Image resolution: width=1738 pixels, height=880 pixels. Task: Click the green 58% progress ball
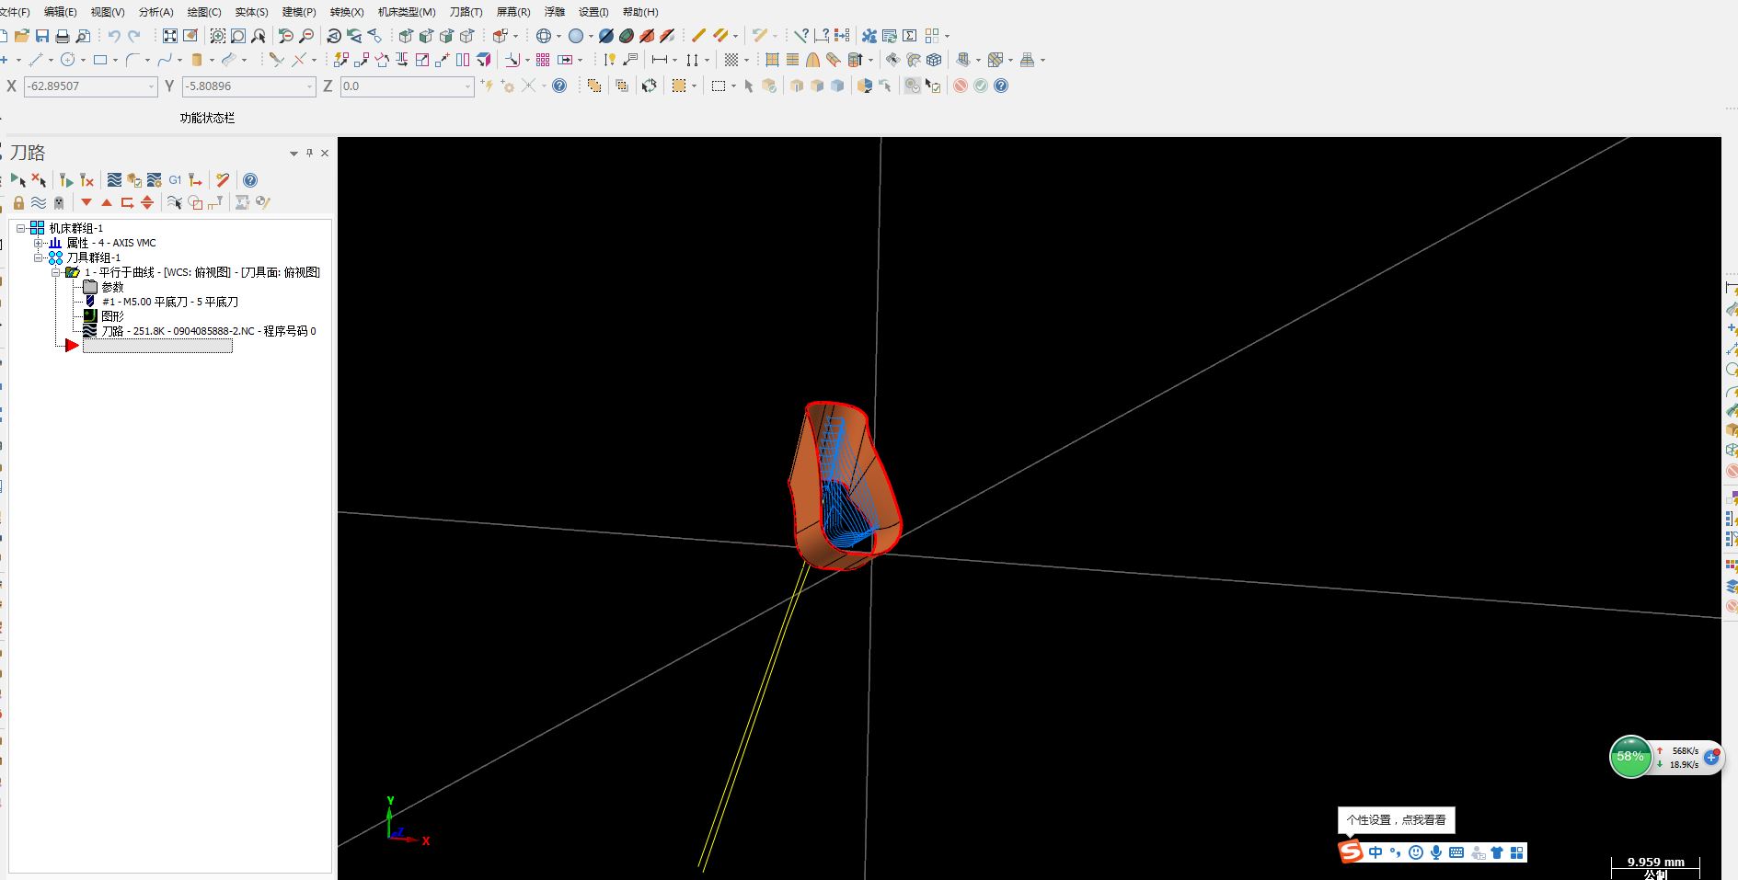coord(1629,757)
